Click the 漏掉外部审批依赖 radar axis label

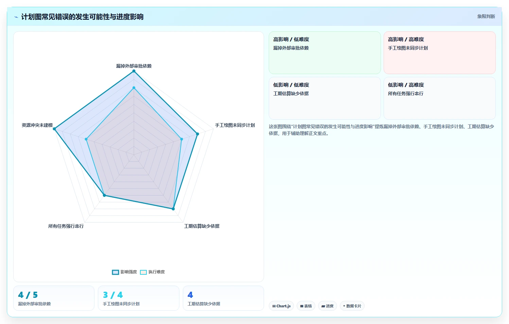[x=134, y=66]
